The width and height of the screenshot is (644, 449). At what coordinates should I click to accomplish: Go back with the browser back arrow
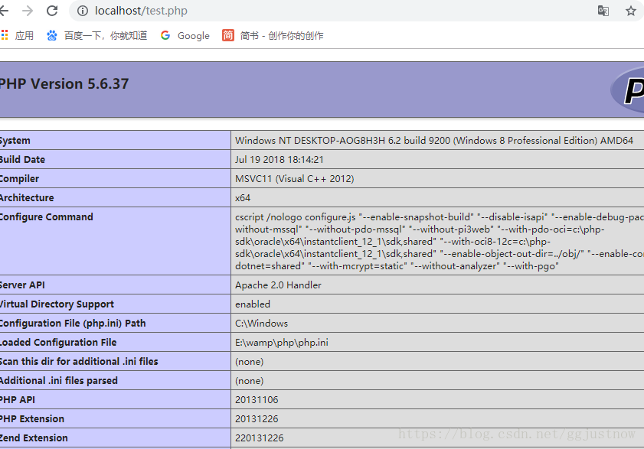click(3, 11)
